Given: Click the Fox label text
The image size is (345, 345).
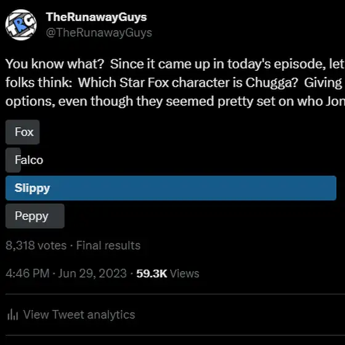Looking at the screenshot, I should 24,132.
